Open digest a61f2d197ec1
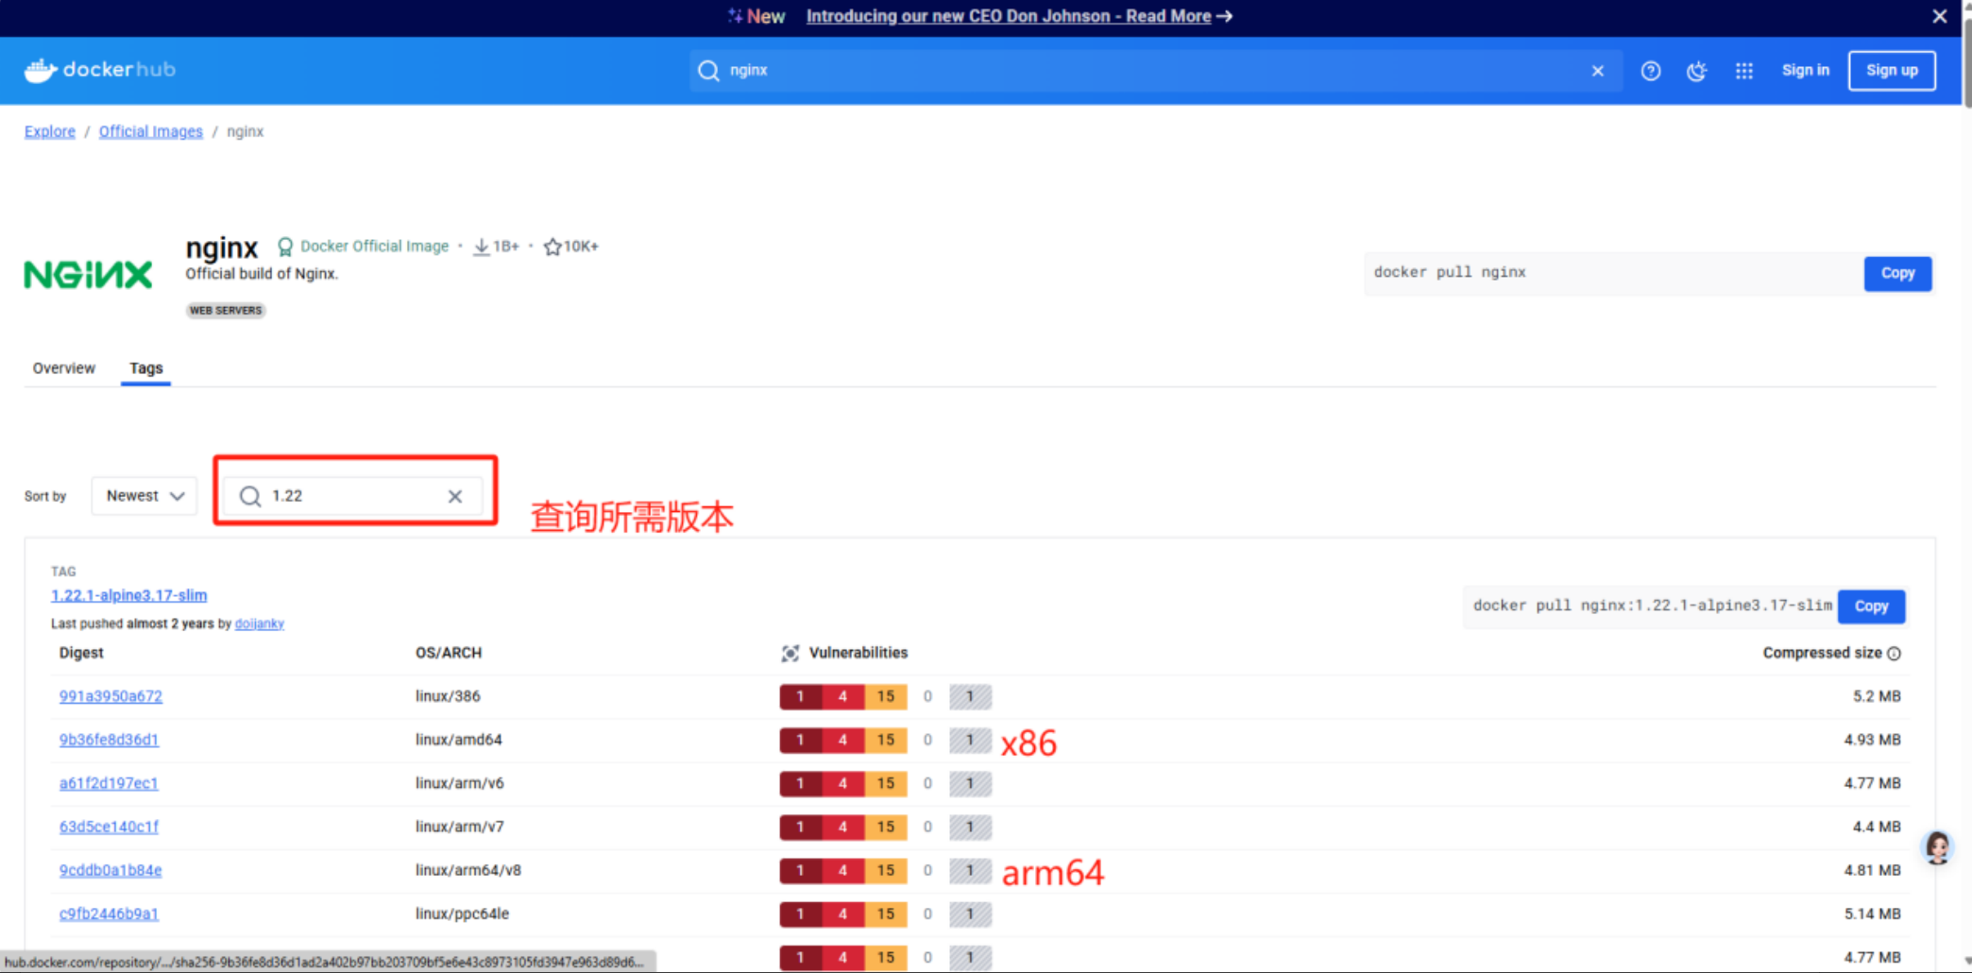Image resolution: width=1972 pixels, height=973 pixels. point(109,783)
